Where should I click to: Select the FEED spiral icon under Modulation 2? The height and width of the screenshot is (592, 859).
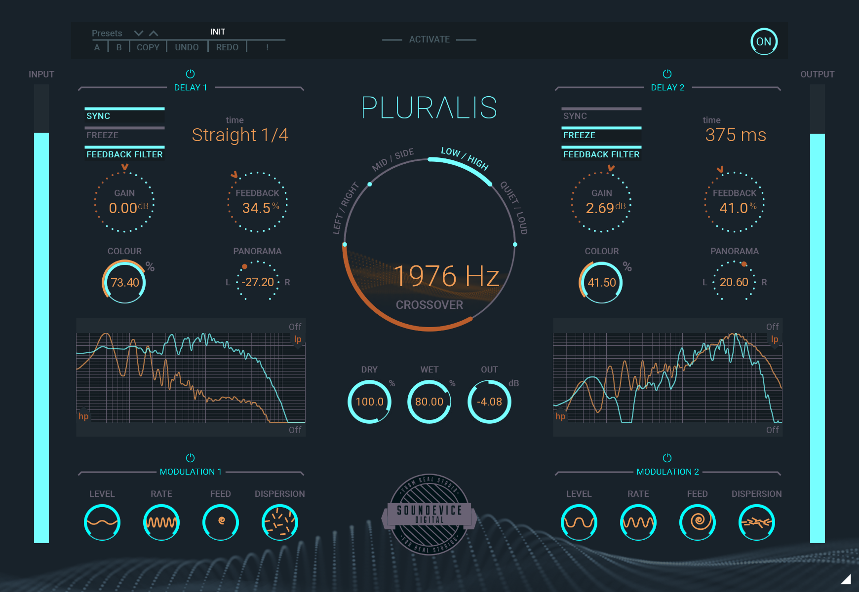tap(697, 522)
